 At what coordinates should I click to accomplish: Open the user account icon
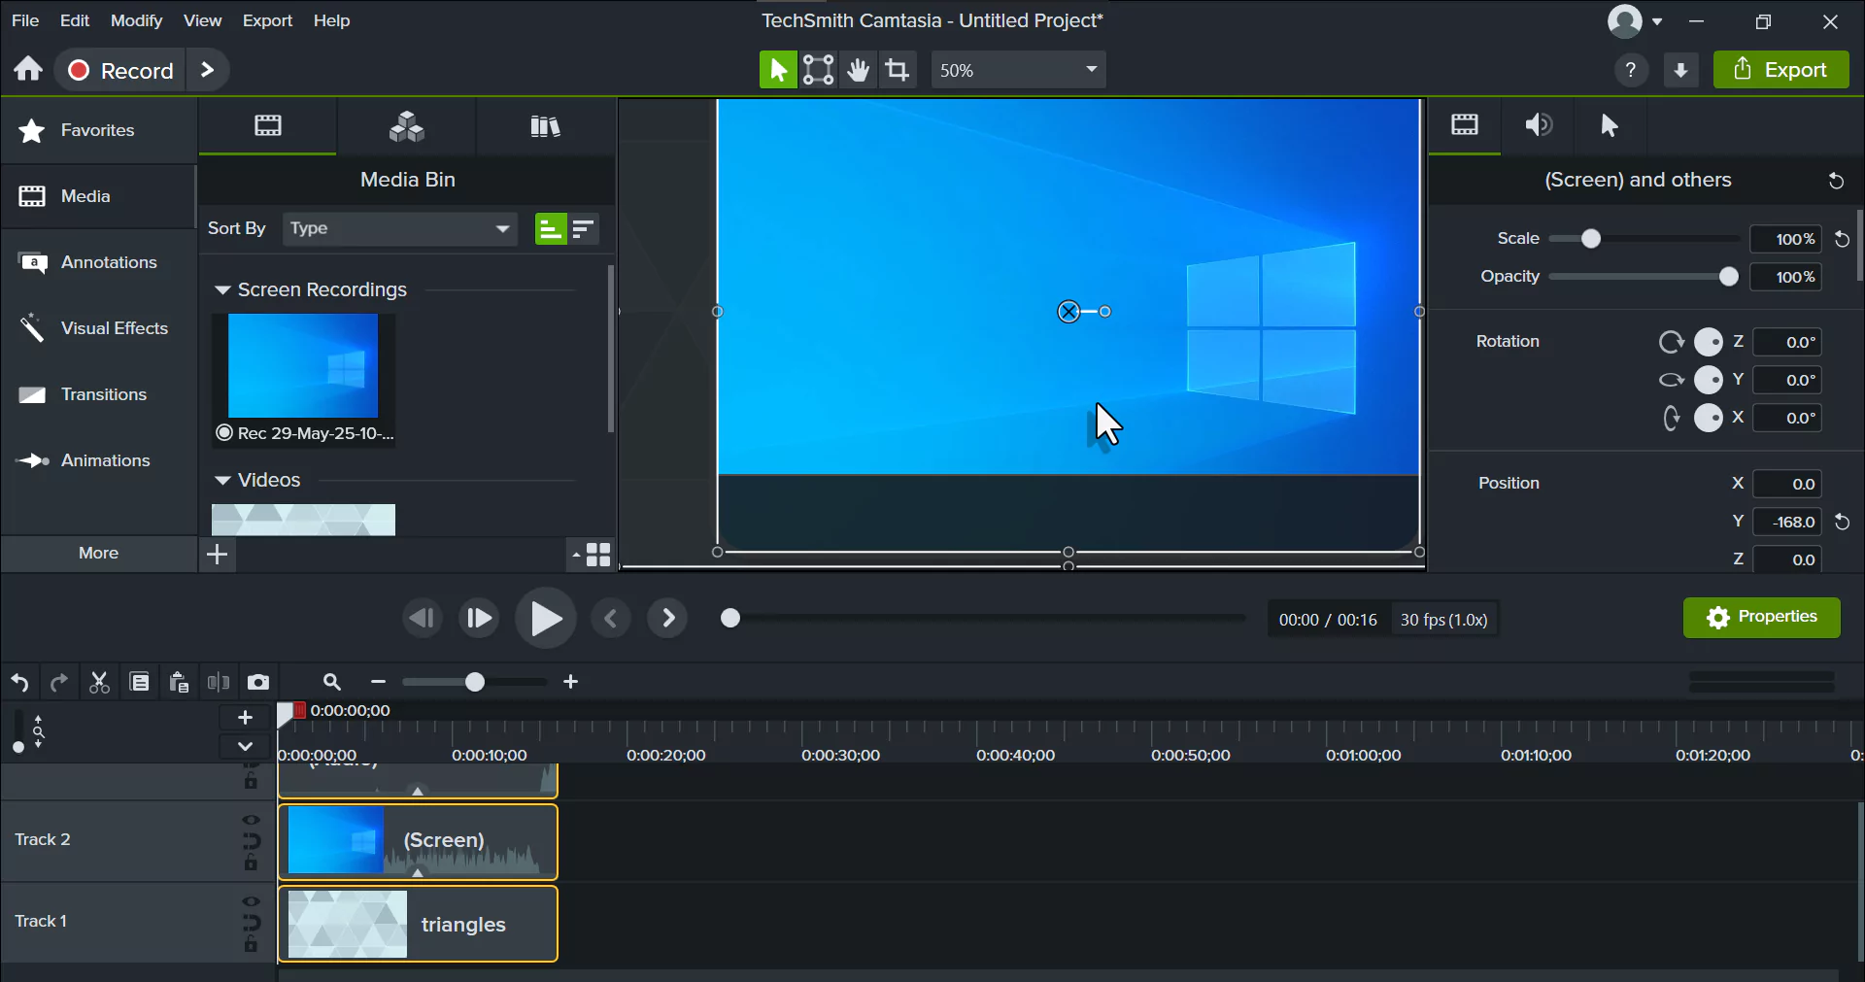point(1624,21)
